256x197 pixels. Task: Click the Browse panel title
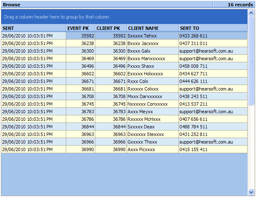(x=11, y=5)
